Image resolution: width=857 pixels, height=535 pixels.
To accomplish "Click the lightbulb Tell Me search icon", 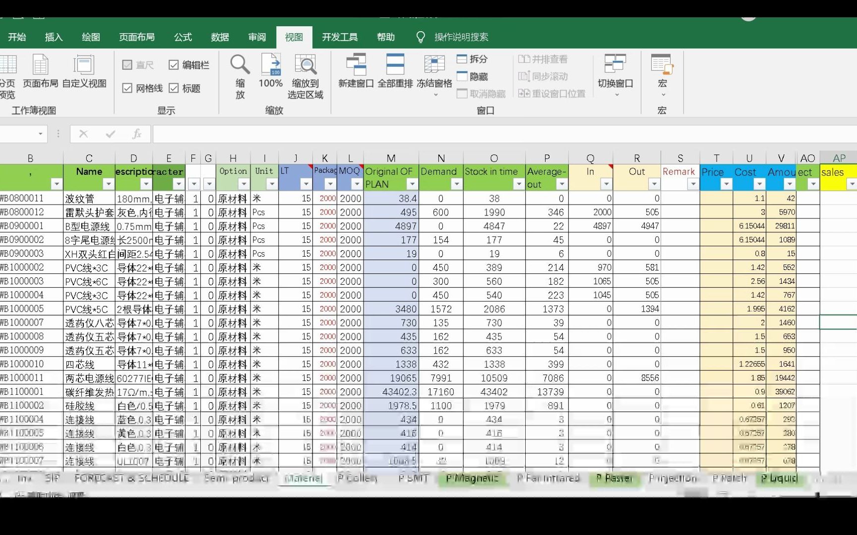I will click(x=421, y=37).
